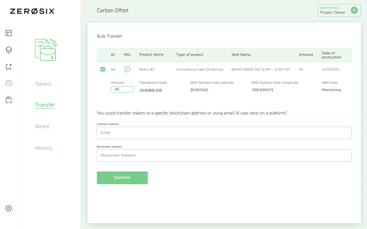Click the bookmark-plus icon in sidebar
Screen dimensions: 367x229
(x=9, y=67)
